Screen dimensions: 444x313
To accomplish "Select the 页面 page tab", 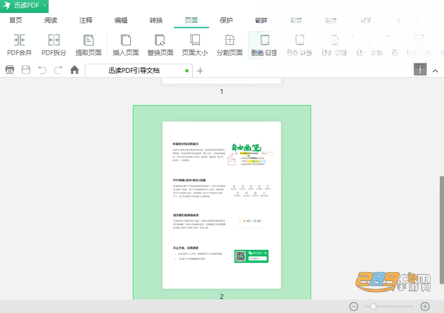I will [x=191, y=21].
